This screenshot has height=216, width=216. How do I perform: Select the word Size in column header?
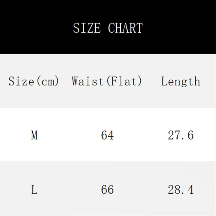[x=21, y=81]
